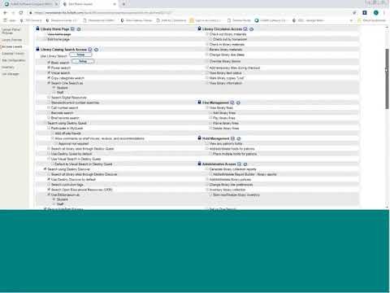Click Setup button next to Use Library Search
The image size is (390, 293).
point(80,55)
